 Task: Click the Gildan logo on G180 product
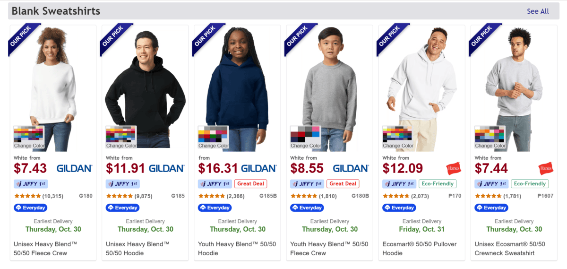point(74,168)
